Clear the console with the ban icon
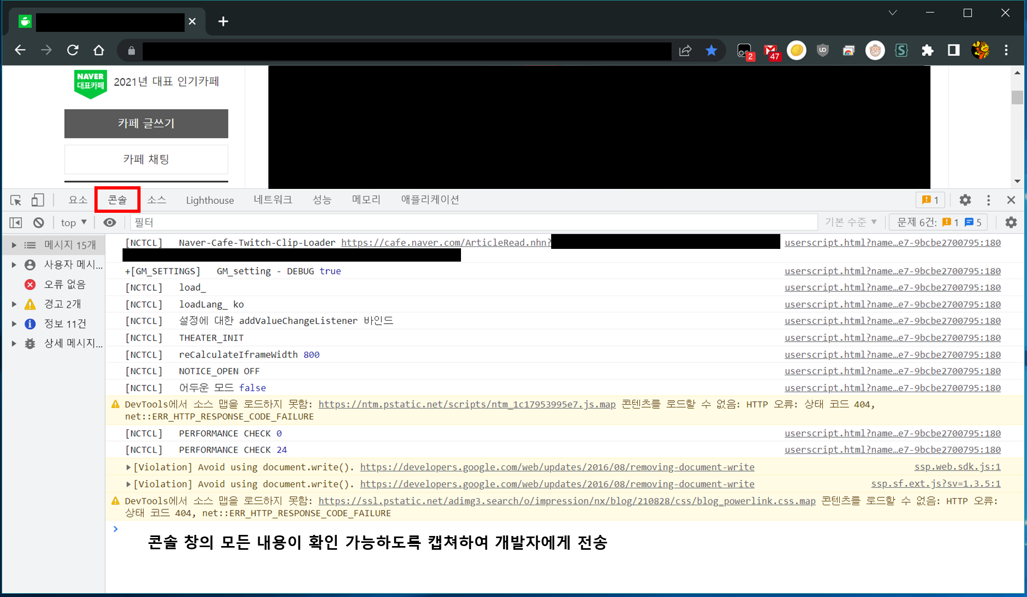The width and height of the screenshot is (1027, 597). click(x=38, y=222)
